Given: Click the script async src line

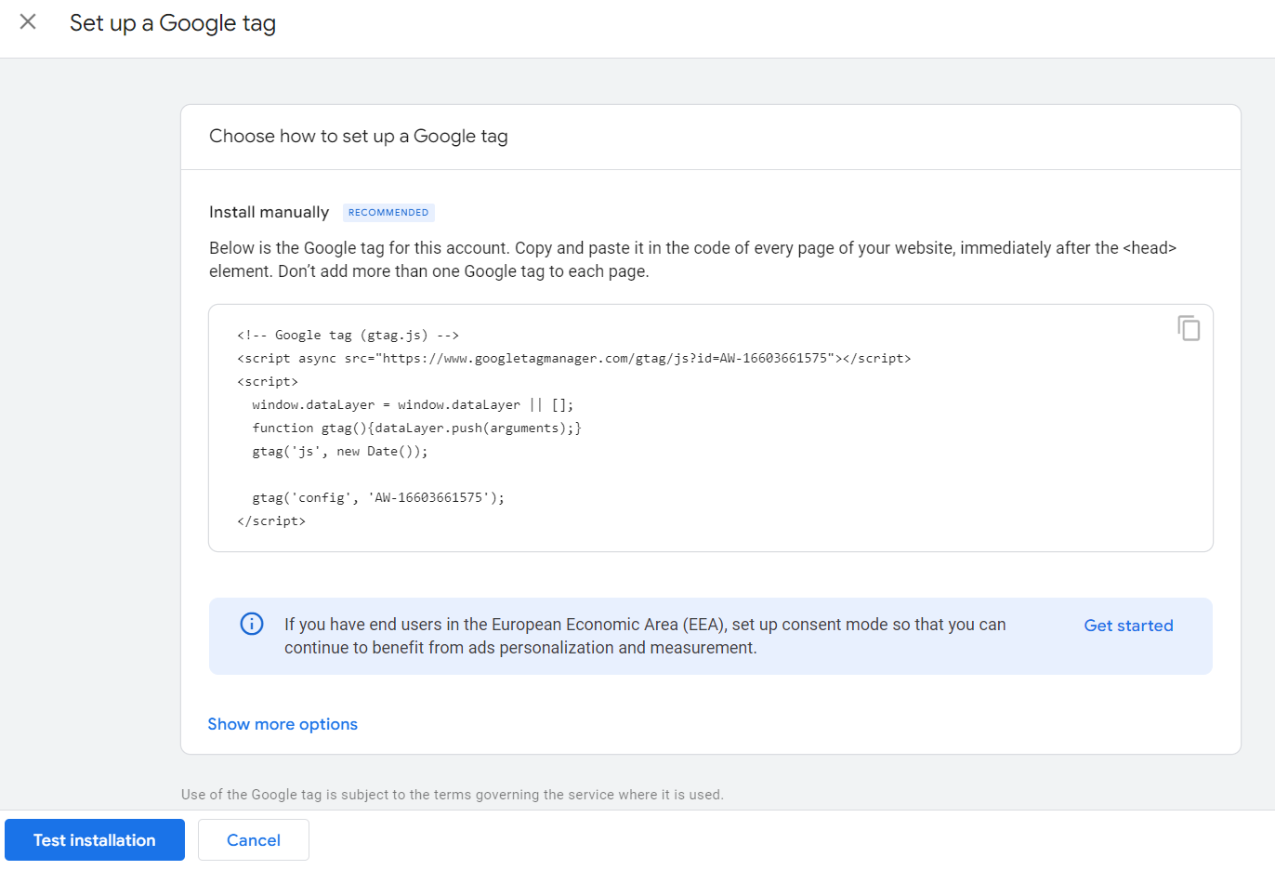Looking at the screenshot, I should [x=574, y=358].
